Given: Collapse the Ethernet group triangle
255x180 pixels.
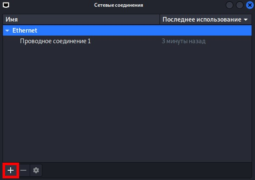Looking at the screenshot, I should [x=7, y=30].
